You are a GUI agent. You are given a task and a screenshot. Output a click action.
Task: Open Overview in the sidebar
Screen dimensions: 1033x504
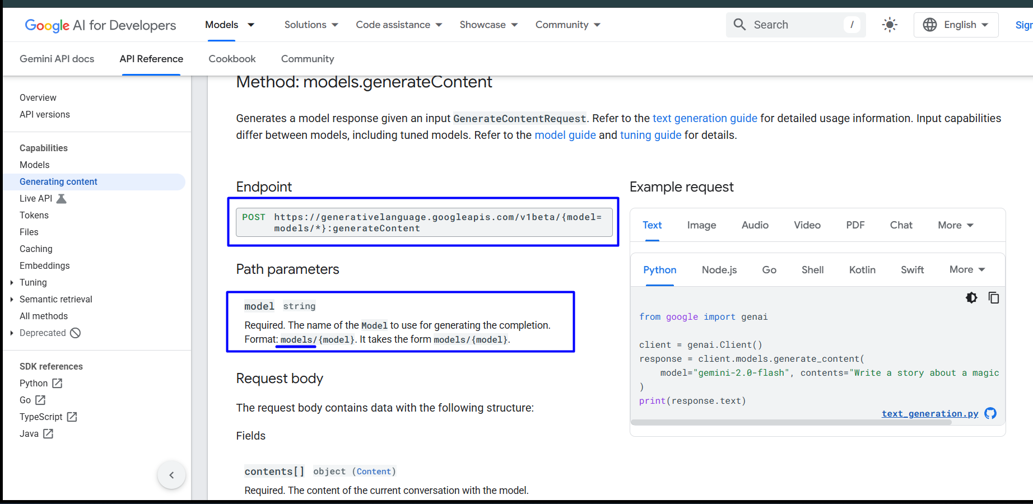[38, 97]
